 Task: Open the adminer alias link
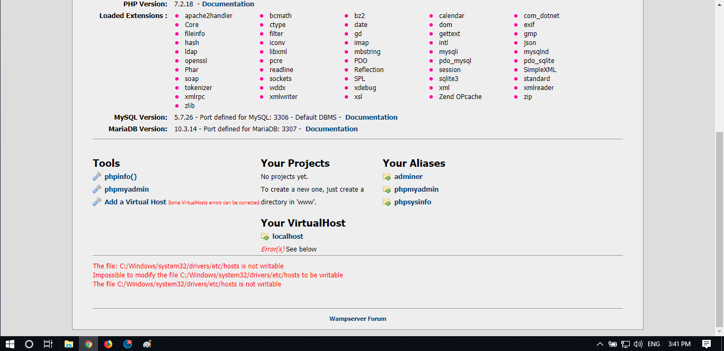(x=408, y=177)
